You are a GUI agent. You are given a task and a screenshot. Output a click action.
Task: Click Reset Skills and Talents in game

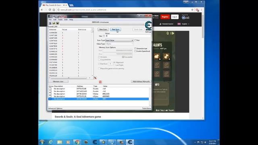point(165,110)
